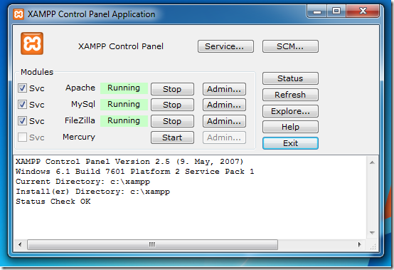The image size is (394, 270).
Task: Toggle the FileZilla Svc checkbox
Action: point(22,121)
